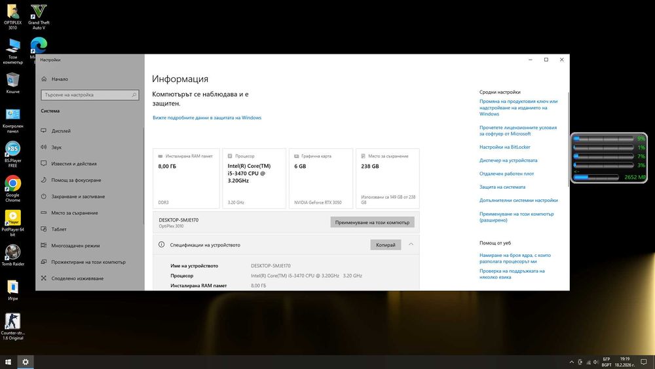Launch BS.Player FREE
Screen dimensions: 655x369
[13, 155]
